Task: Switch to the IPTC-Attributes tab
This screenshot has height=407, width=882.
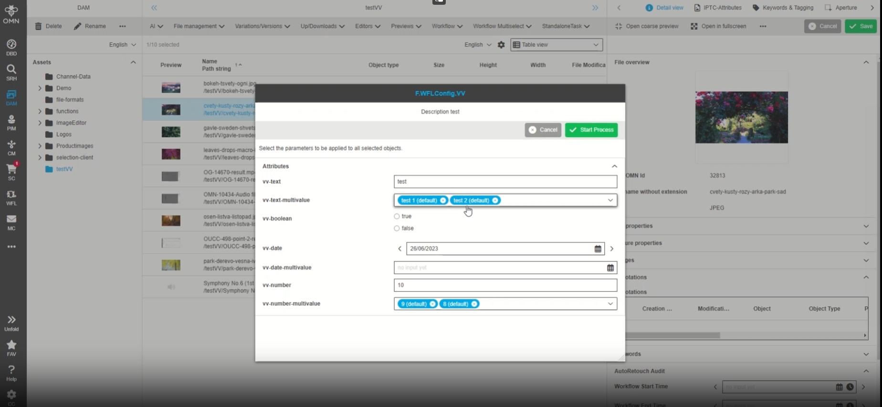Action: click(717, 8)
